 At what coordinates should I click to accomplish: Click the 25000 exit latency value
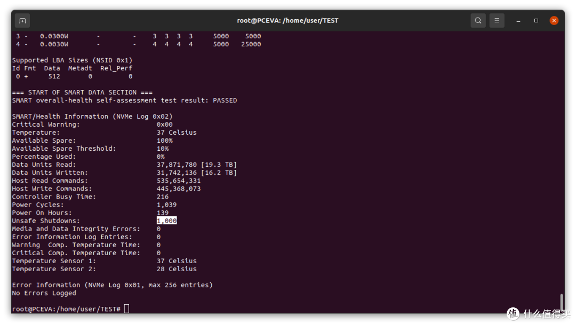(x=251, y=44)
